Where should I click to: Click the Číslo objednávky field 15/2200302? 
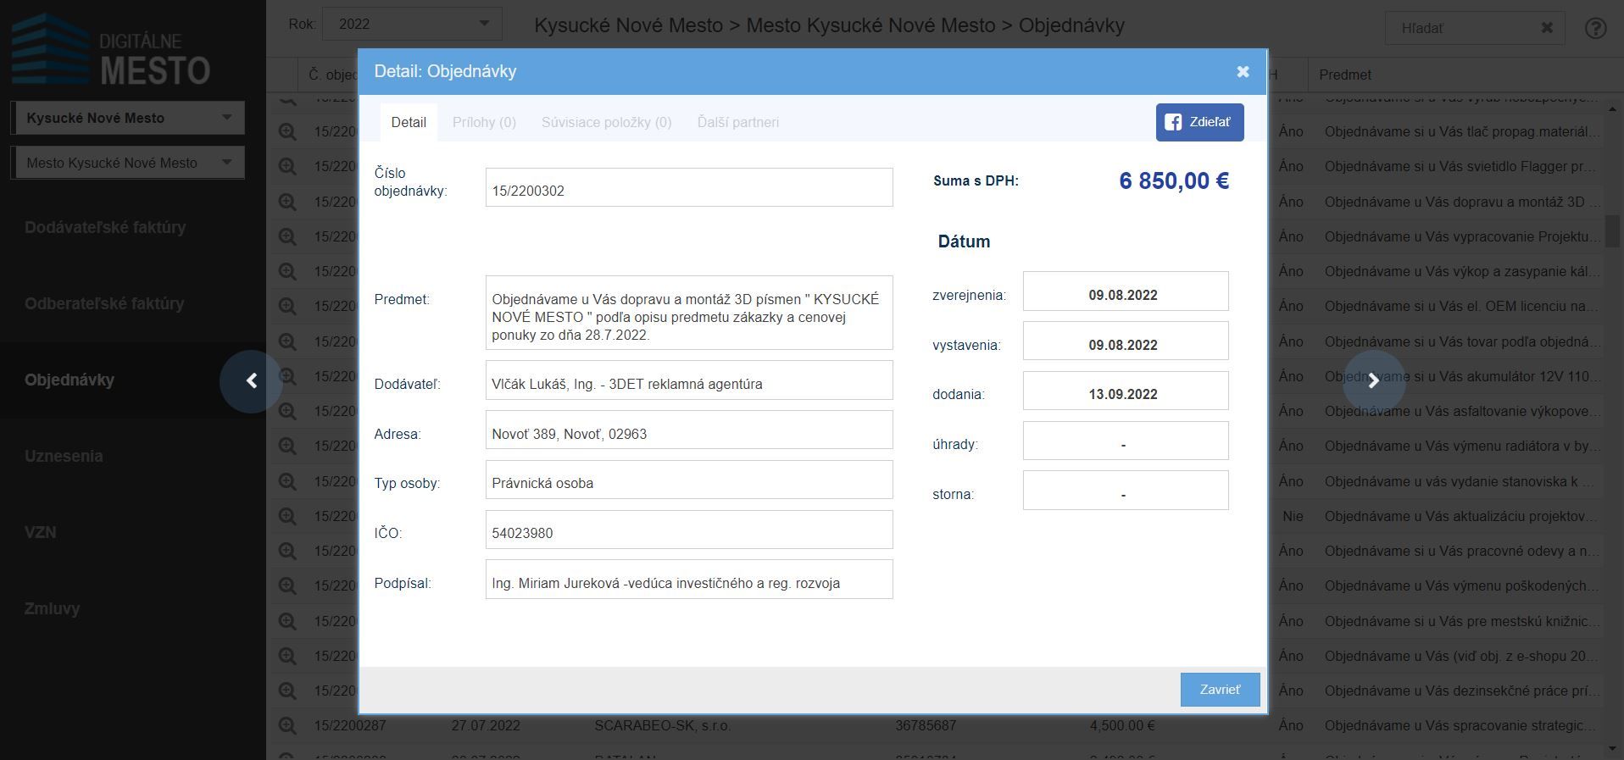(689, 187)
